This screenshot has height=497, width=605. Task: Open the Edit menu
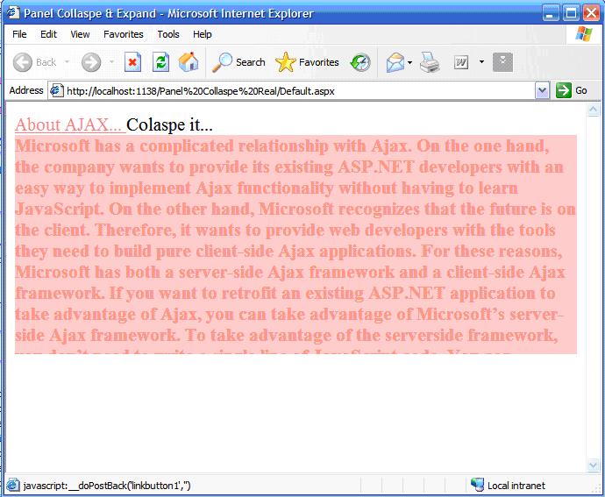pos(48,34)
